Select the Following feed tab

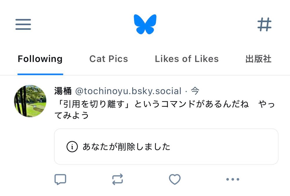(40, 59)
